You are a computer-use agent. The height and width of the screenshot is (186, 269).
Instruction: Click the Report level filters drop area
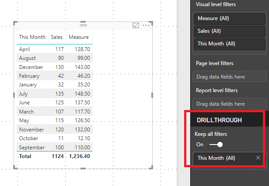coord(230,104)
